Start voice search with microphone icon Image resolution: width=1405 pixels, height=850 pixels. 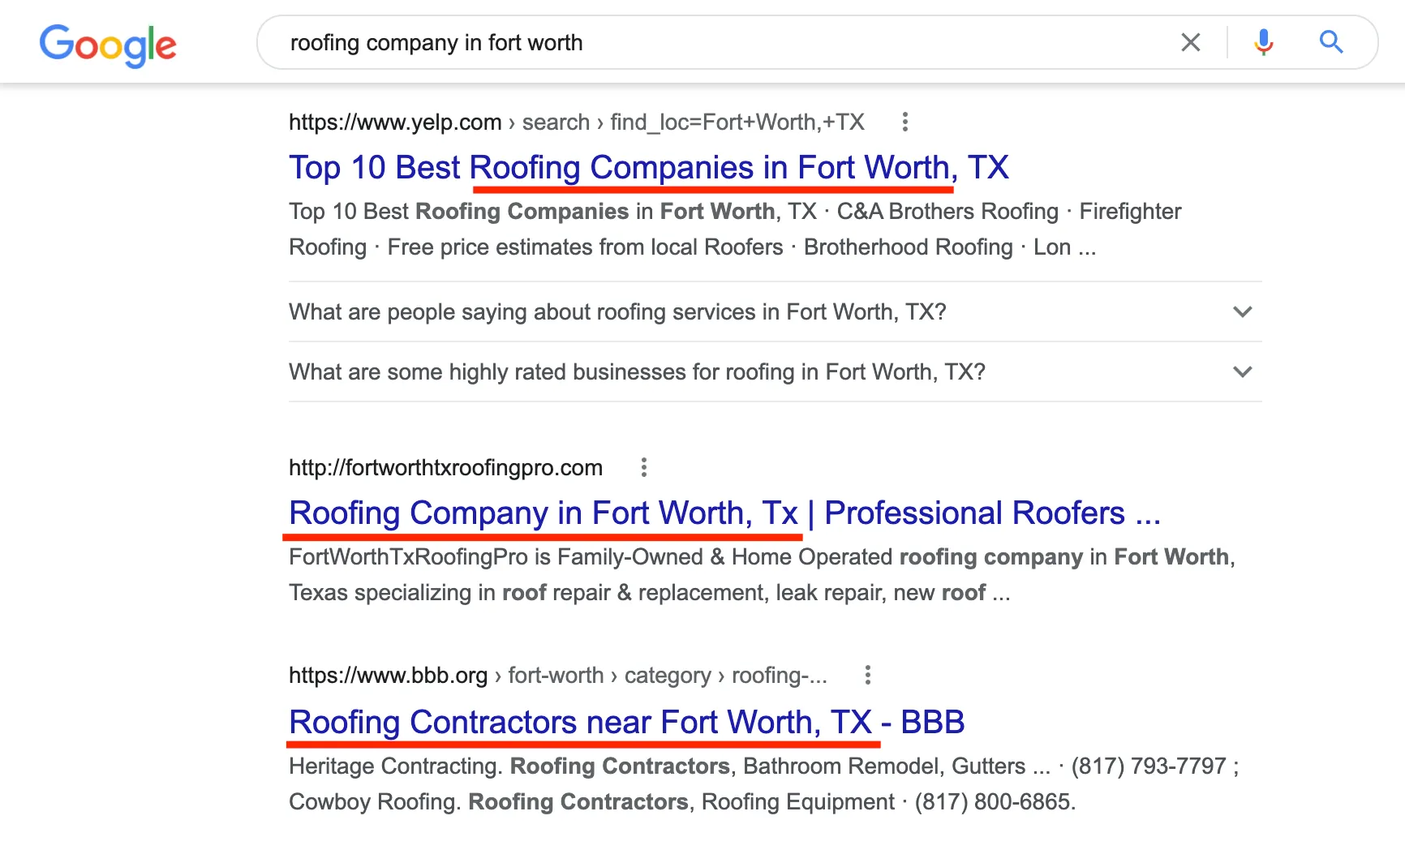coord(1263,42)
